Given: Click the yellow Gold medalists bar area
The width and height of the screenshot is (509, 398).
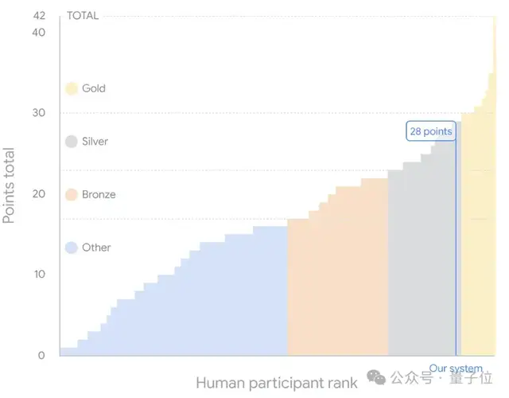Looking at the screenshot, I should [477, 239].
